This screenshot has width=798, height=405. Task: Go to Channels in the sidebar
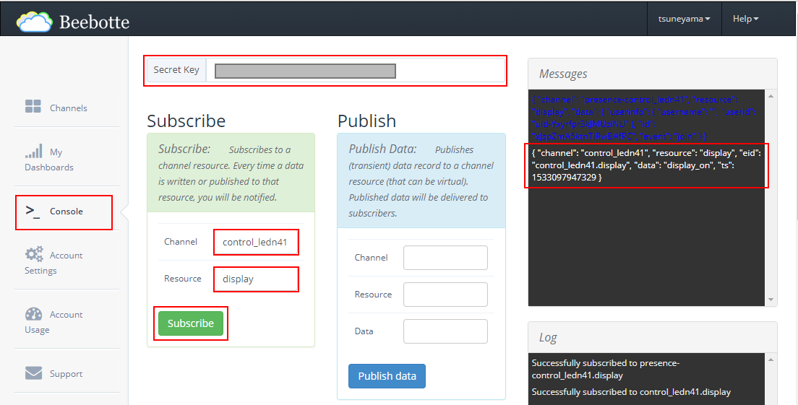point(68,108)
